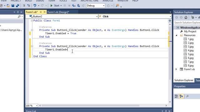This screenshot has width=200, height=112.
Task: Click the horizontal scrollbar right arrow
Action: (166, 105)
